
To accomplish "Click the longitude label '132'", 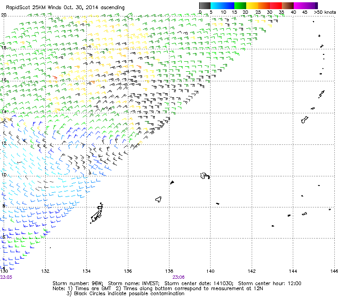I will point(45,271).
